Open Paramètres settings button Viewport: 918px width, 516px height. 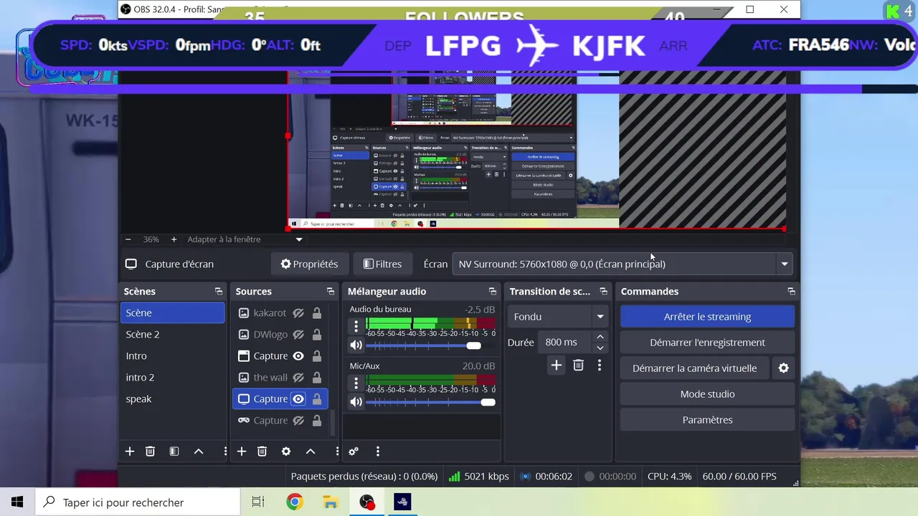click(x=707, y=420)
